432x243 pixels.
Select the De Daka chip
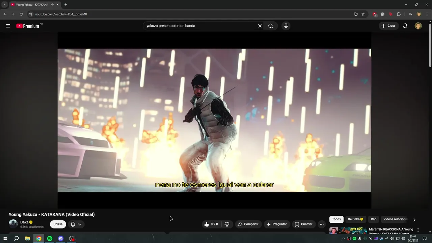click(355, 219)
